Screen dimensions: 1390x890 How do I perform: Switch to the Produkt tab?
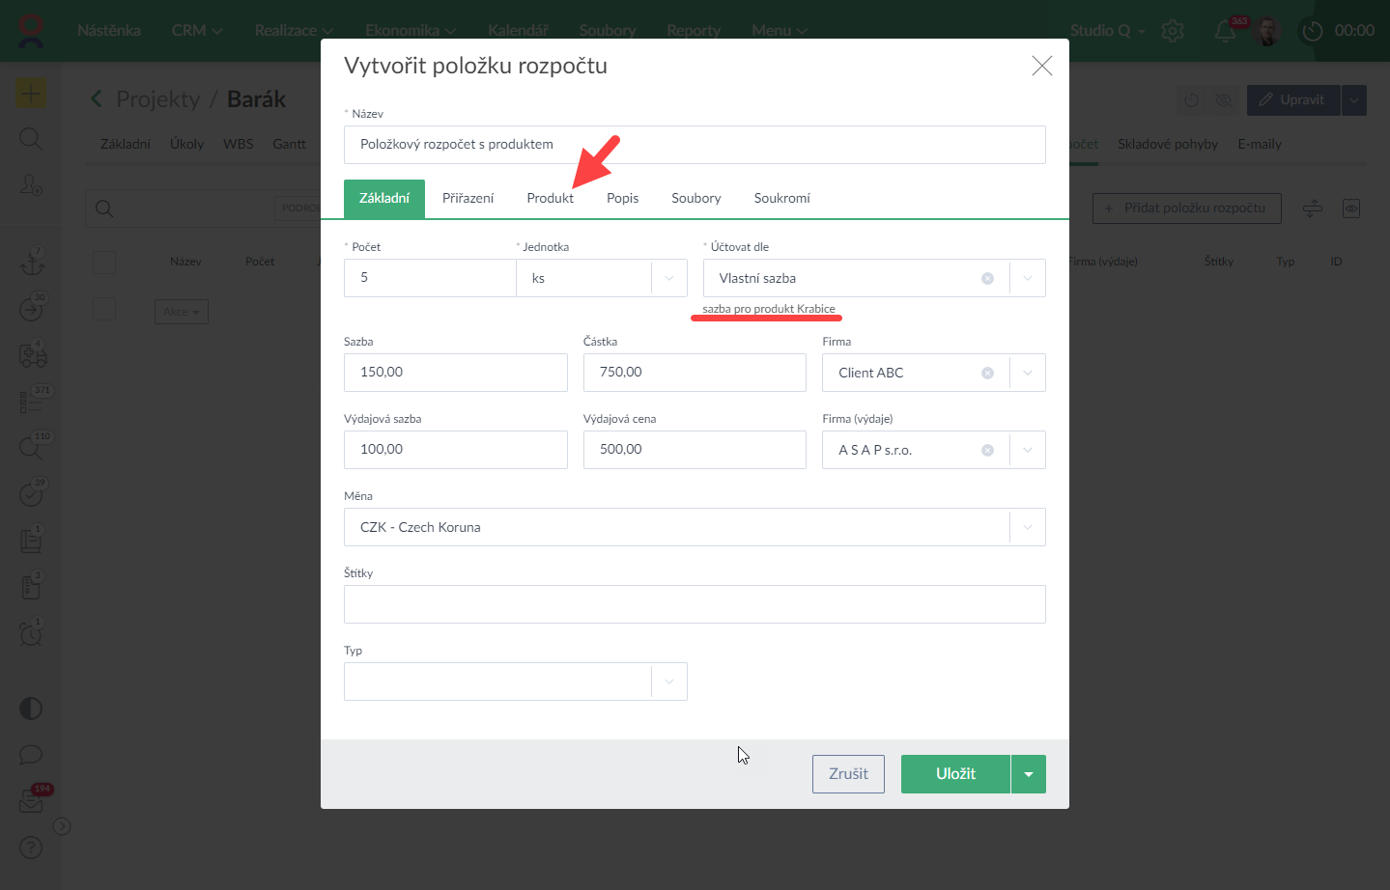click(x=550, y=198)
